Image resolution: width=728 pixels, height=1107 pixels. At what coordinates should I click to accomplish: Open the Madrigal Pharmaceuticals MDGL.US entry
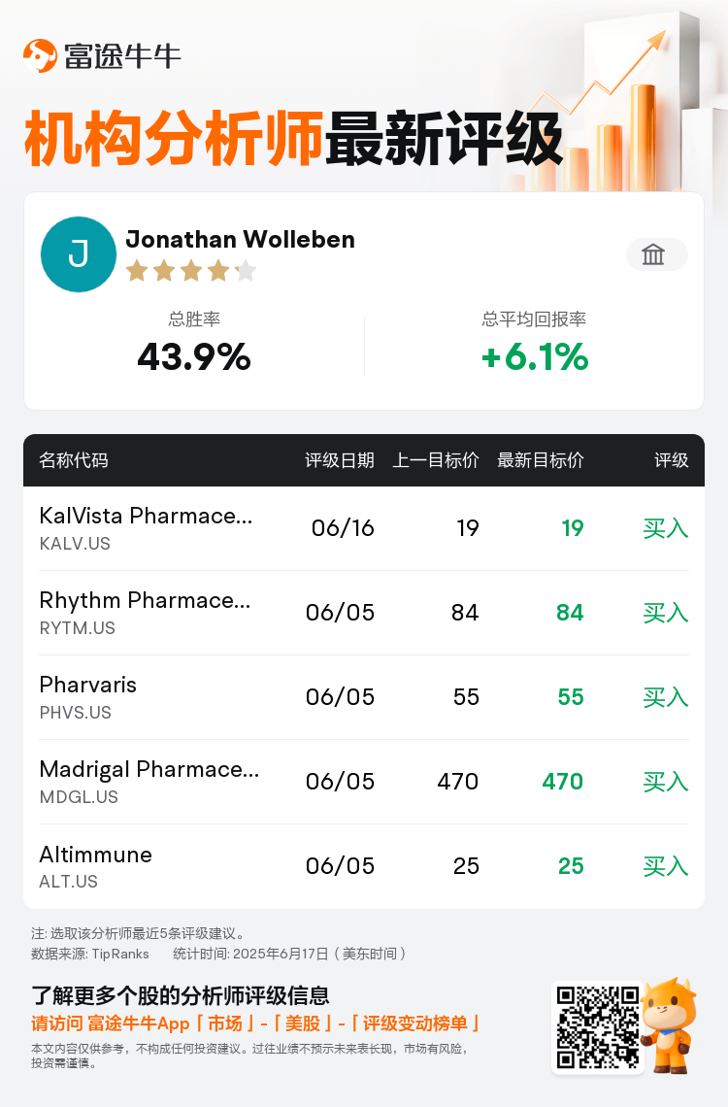364,782
